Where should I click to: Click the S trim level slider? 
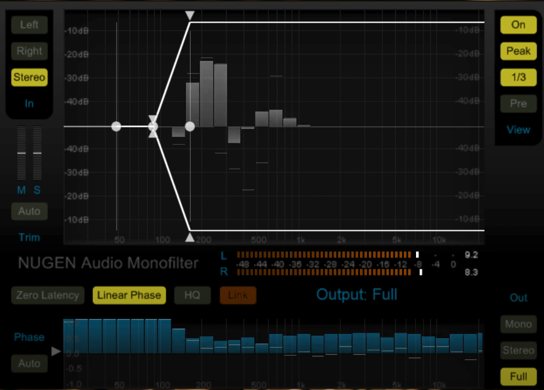[37, 153]
